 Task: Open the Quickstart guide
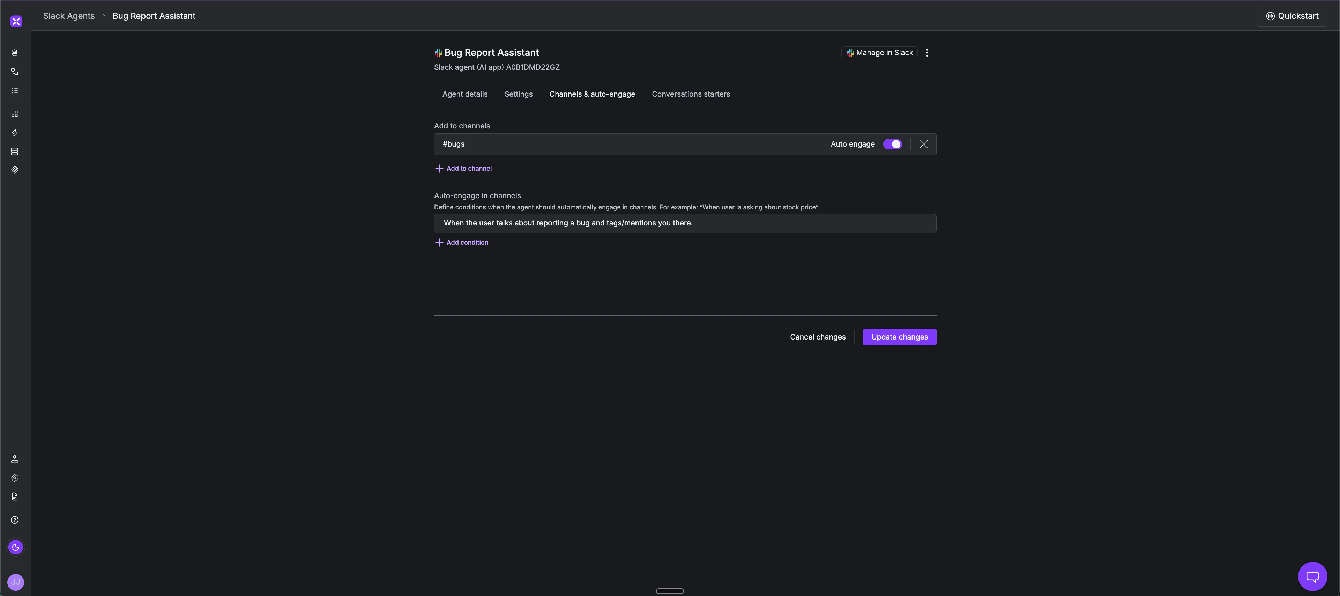coord(1292,16)
